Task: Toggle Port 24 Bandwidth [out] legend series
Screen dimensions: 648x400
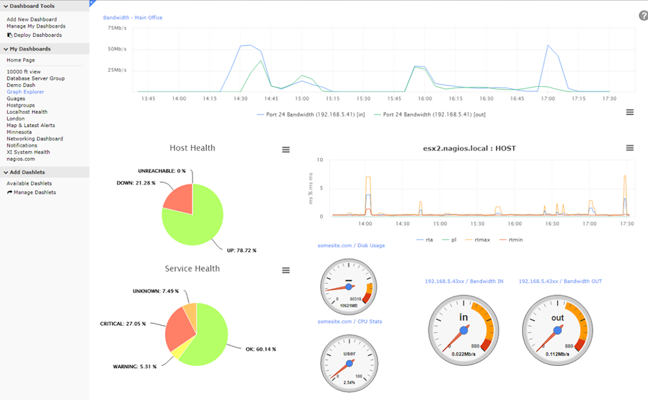Action: [x=430, y=115]
